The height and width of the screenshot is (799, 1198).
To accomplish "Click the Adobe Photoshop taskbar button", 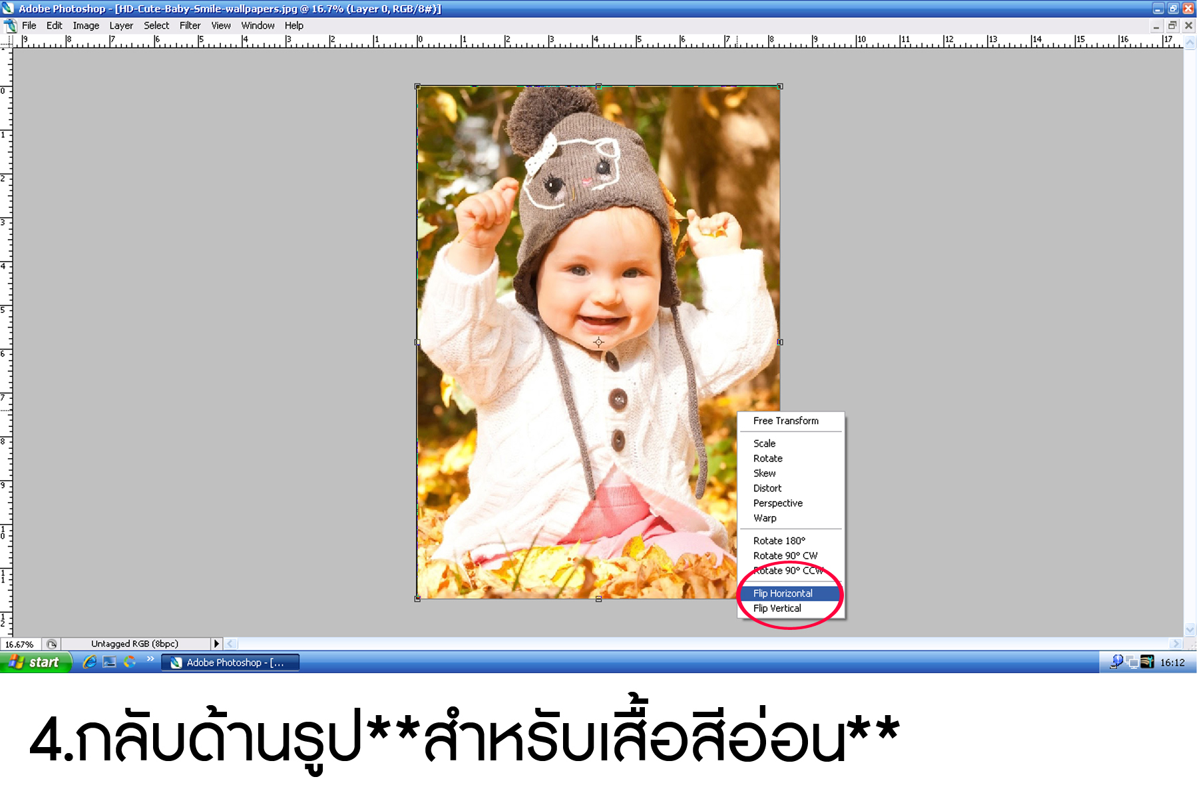I will (230, 663).
